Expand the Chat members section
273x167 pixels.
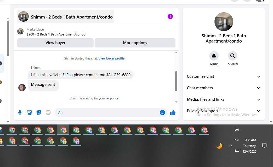pyautogui.click(x=224, y=88)
